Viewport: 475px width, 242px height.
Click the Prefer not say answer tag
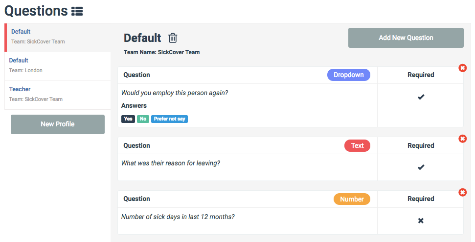[169, 119]
